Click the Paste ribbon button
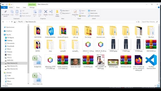This screenshot has height=91, width=161. (x=17, y=13)
